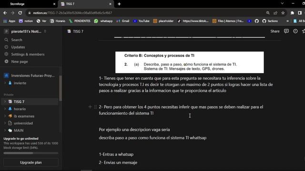Viewport: 305px width, 171px height.
Task: Close the Stormforge tab
Action: (54, 4)
